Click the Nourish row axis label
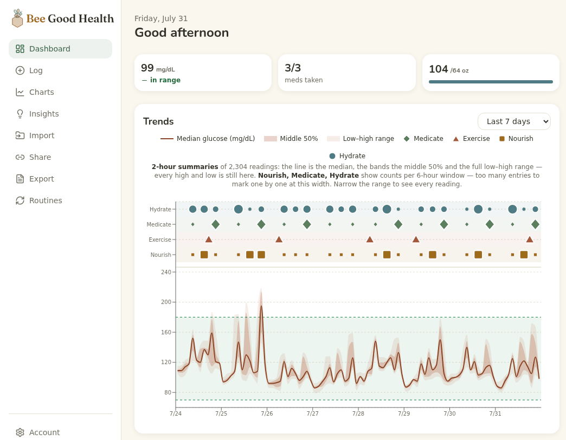Image resolution: width=566 pixels, height=440 pixels. click(x=160, y=255)
